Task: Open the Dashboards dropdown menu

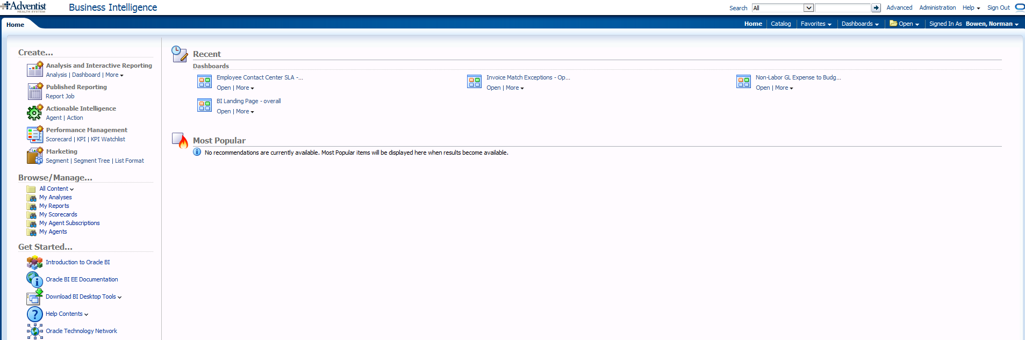Action: point(860,24)
